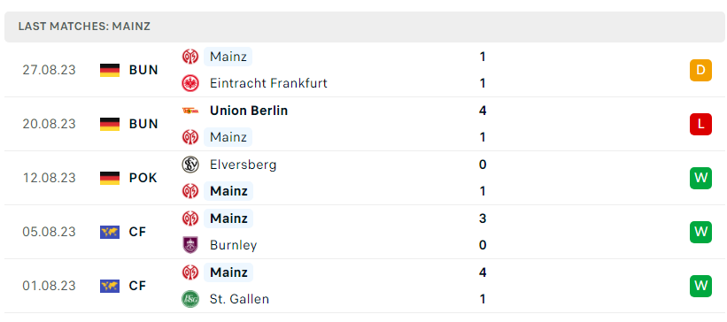
Task: Click the Last Matches: Mainz header bar
Action: tap(363, 27)
